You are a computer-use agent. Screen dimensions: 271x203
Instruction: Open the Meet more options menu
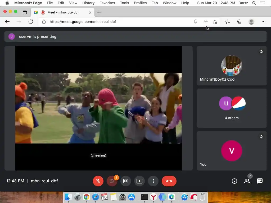click(x=153, y=181)
